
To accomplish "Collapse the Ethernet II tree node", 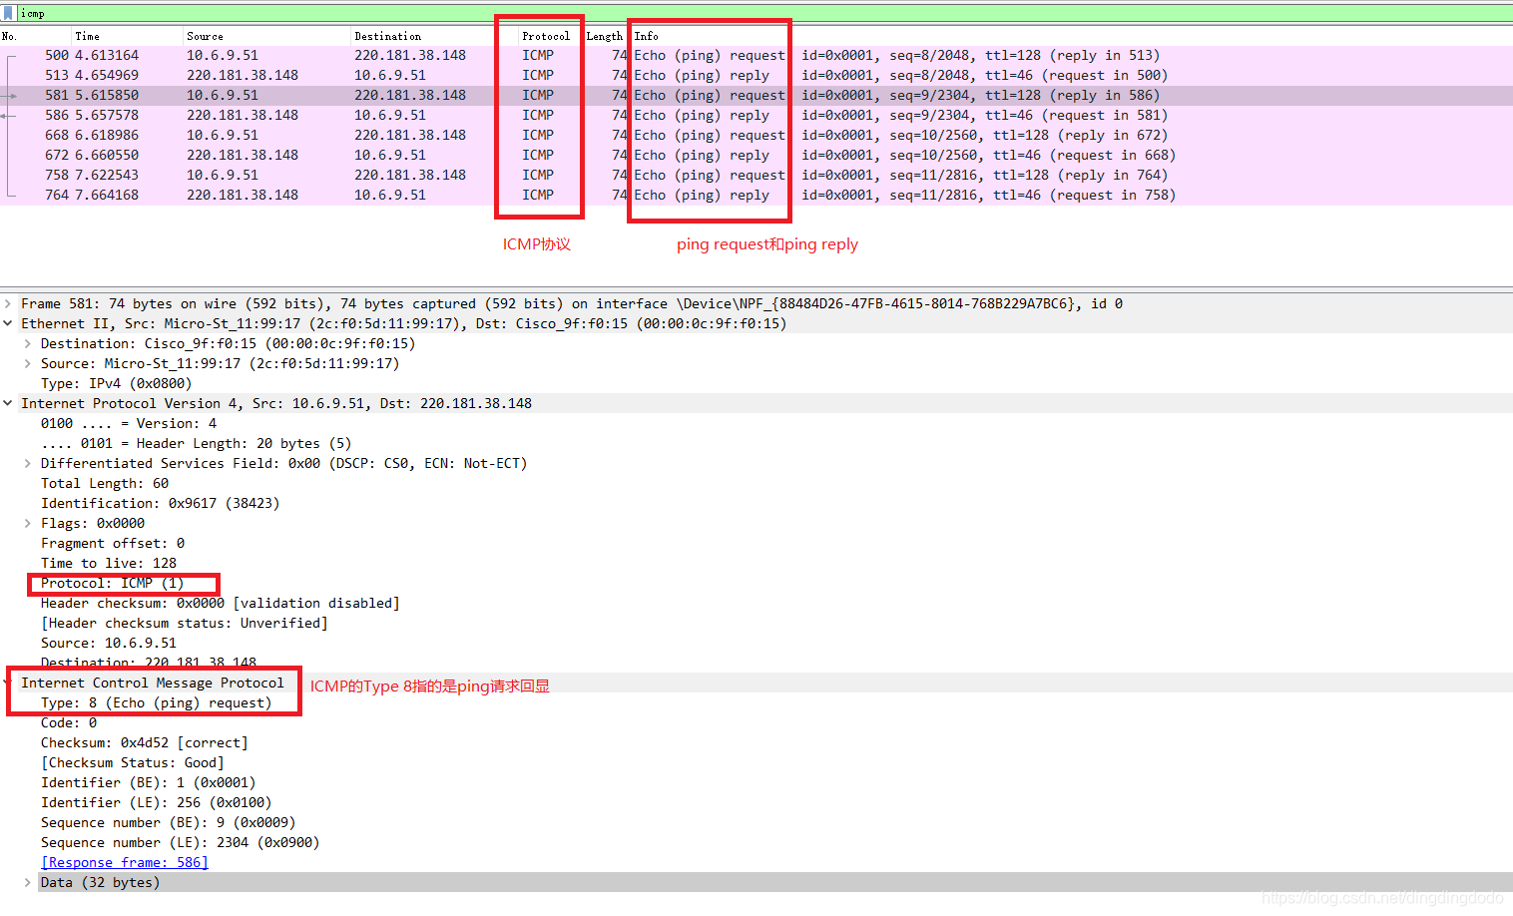I will [x=8, y=323].
